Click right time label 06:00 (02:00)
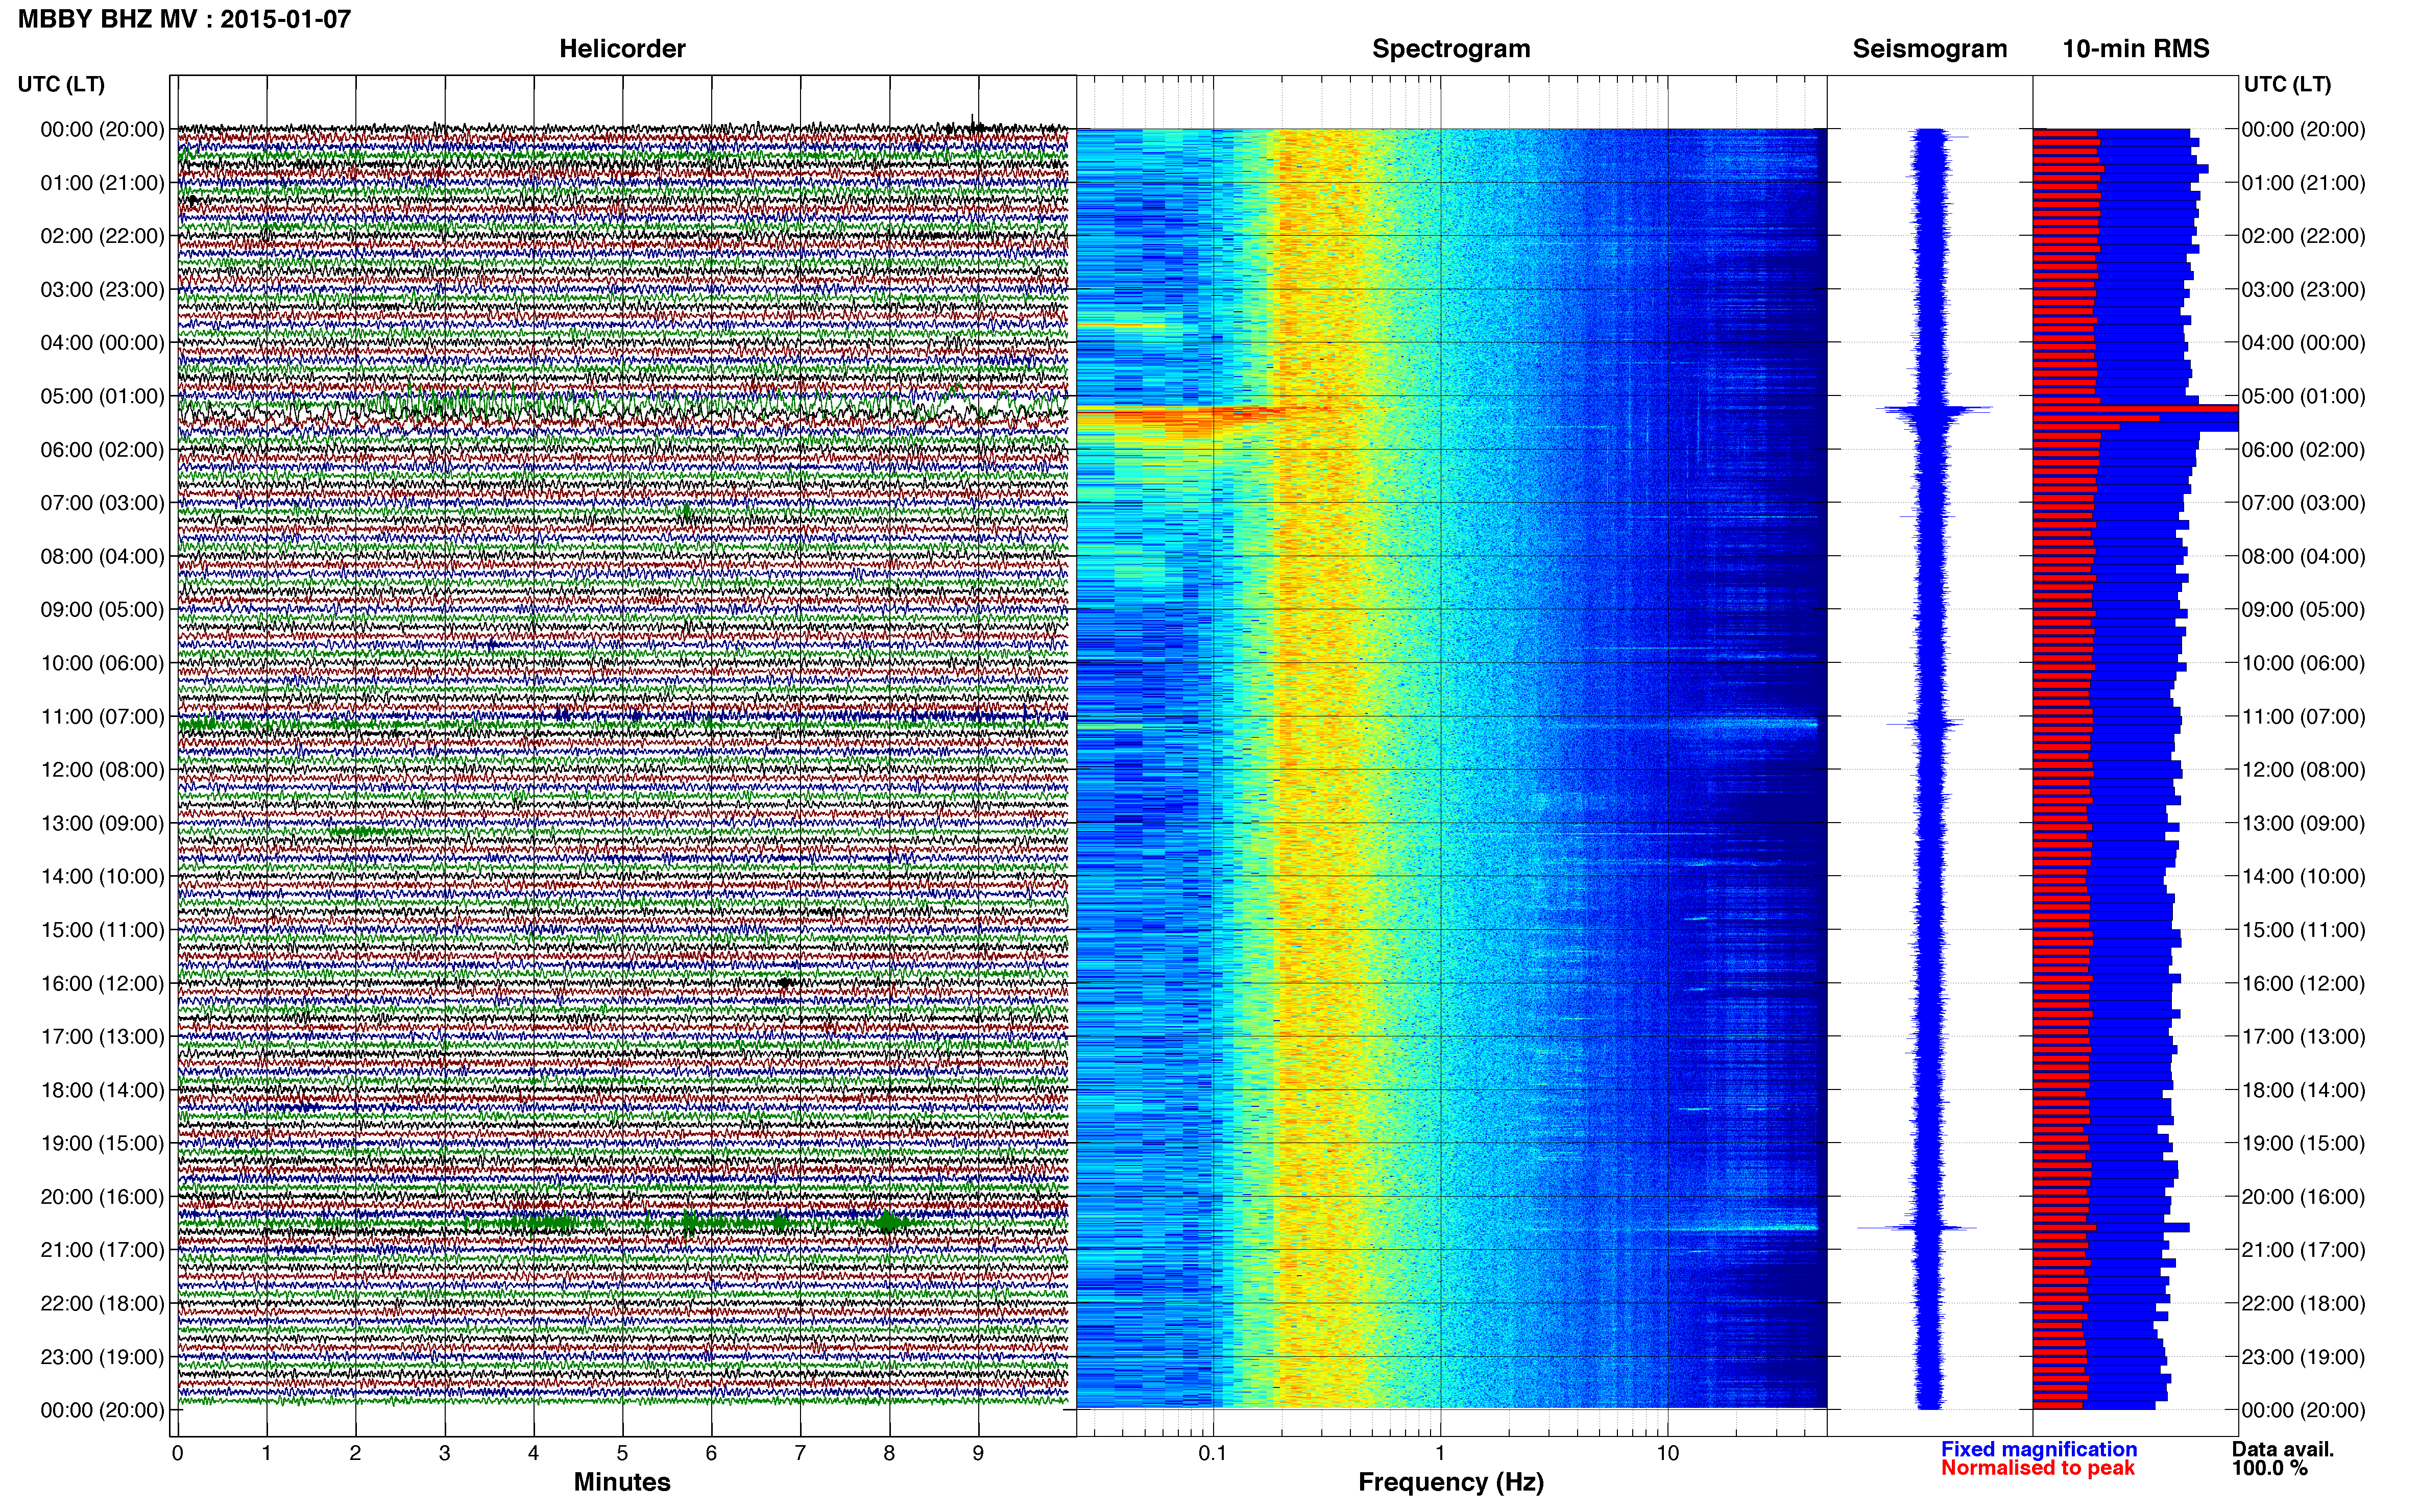The height and width of the screenshot is (1512, 2420). [2304, 449]
